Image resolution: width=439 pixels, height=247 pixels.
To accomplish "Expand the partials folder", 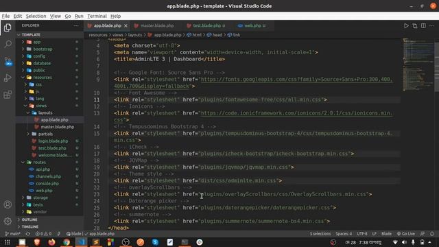I will click(x=49, y=134).
